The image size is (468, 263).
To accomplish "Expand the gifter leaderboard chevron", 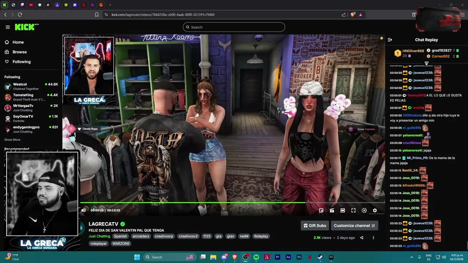I will click(426, 63).
